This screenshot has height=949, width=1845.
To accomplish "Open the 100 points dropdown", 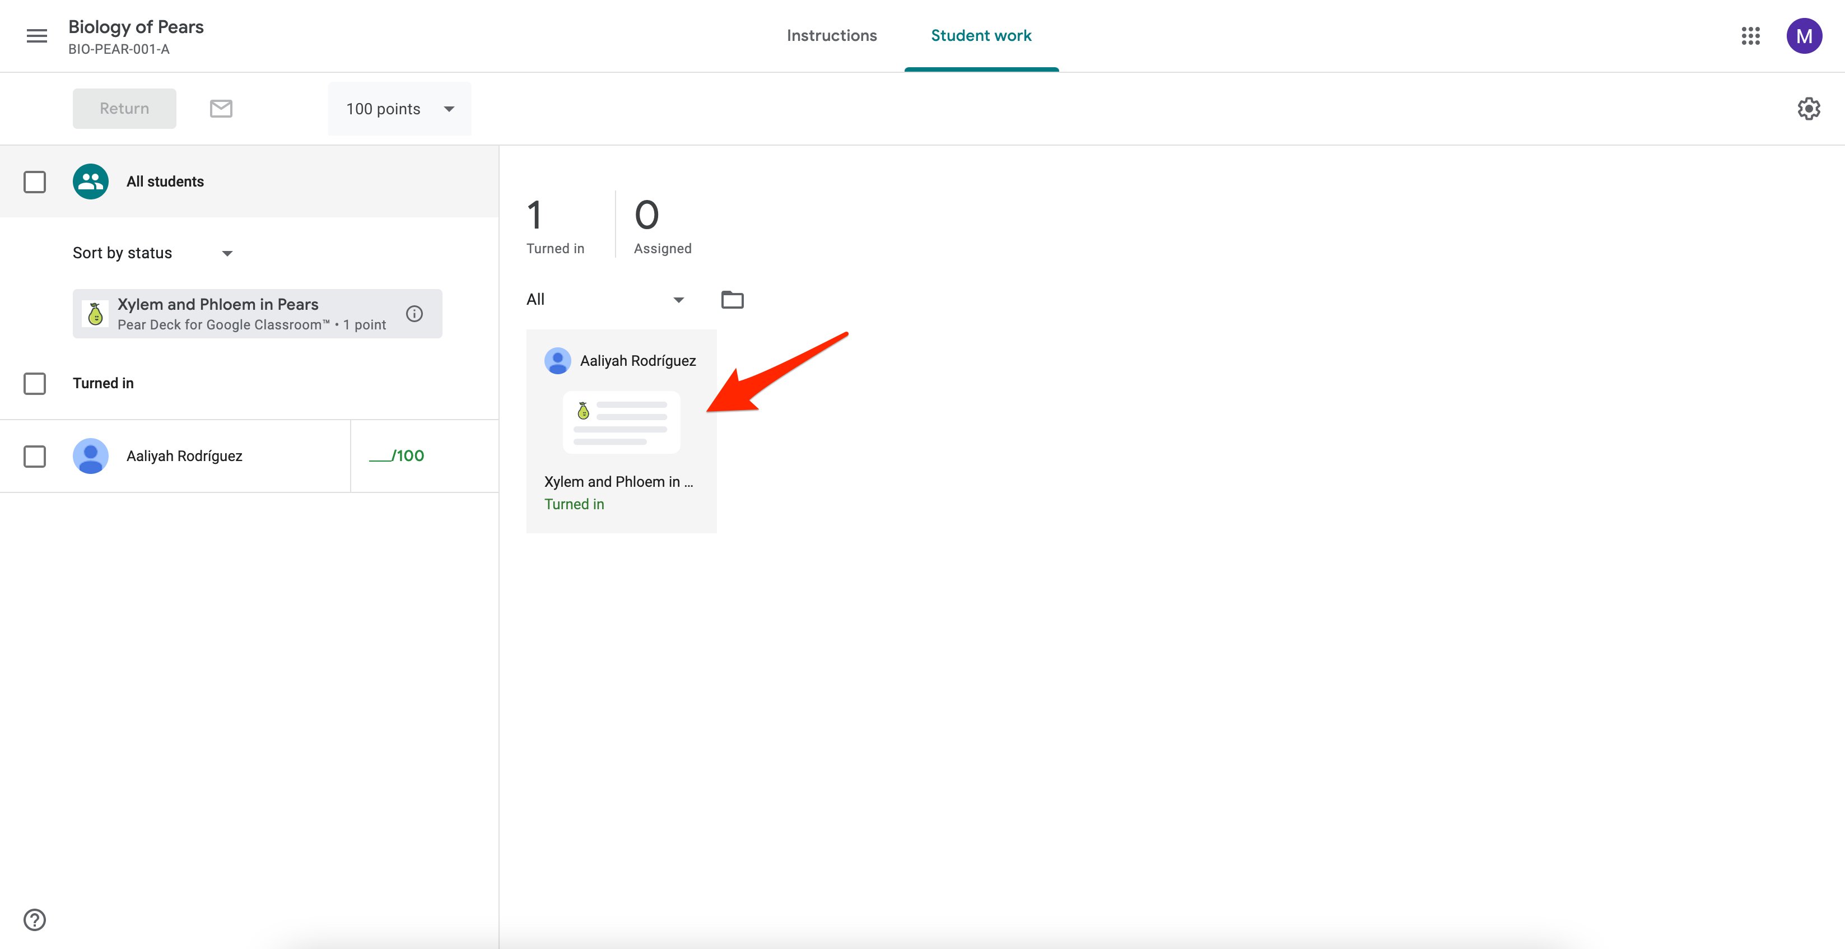I will tap(400, 109).
